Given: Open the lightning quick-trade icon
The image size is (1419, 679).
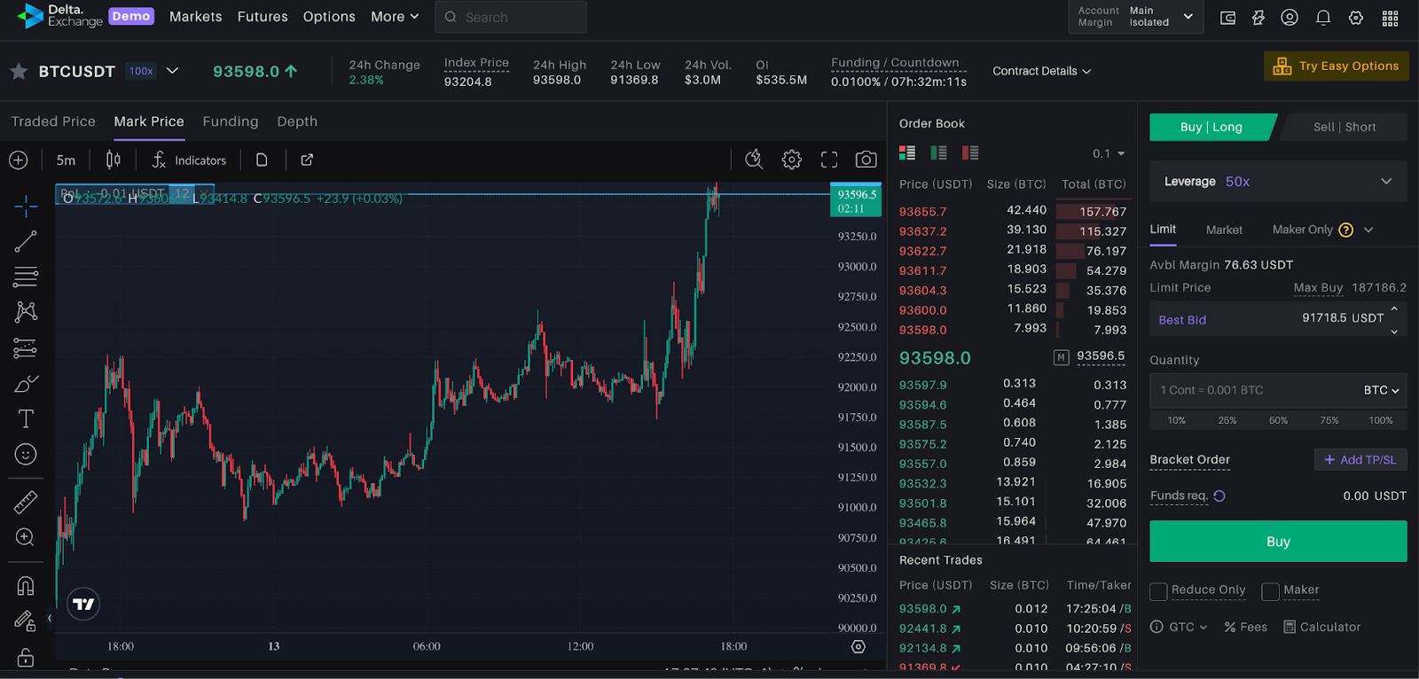Looking at the screenshot, I should pos(1258,18).
